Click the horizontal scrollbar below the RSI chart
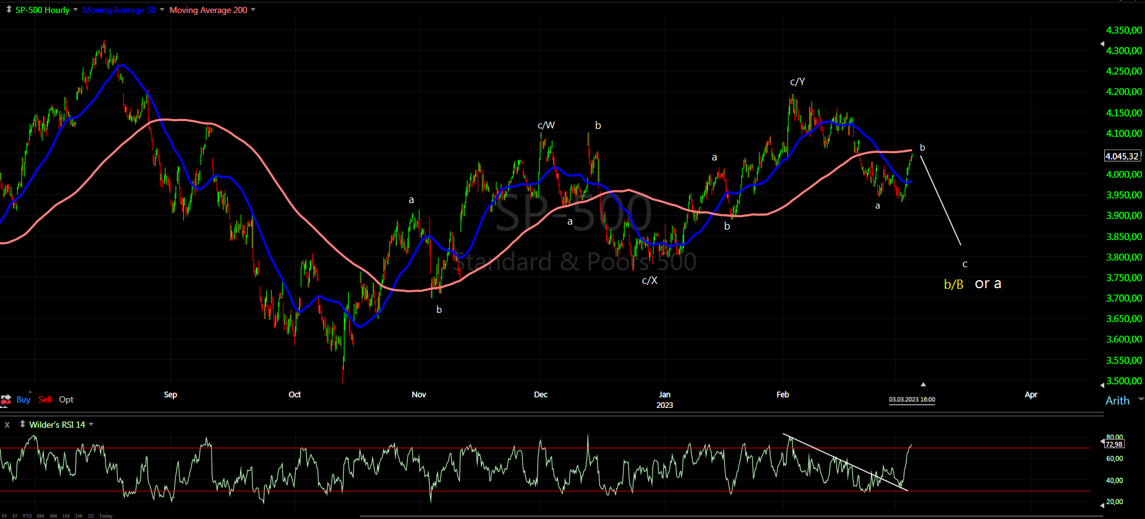Screen dimensions: 1145x519 tap(730, 516)
